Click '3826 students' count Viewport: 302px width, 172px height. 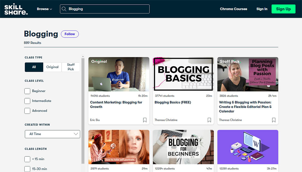[228, 96]
